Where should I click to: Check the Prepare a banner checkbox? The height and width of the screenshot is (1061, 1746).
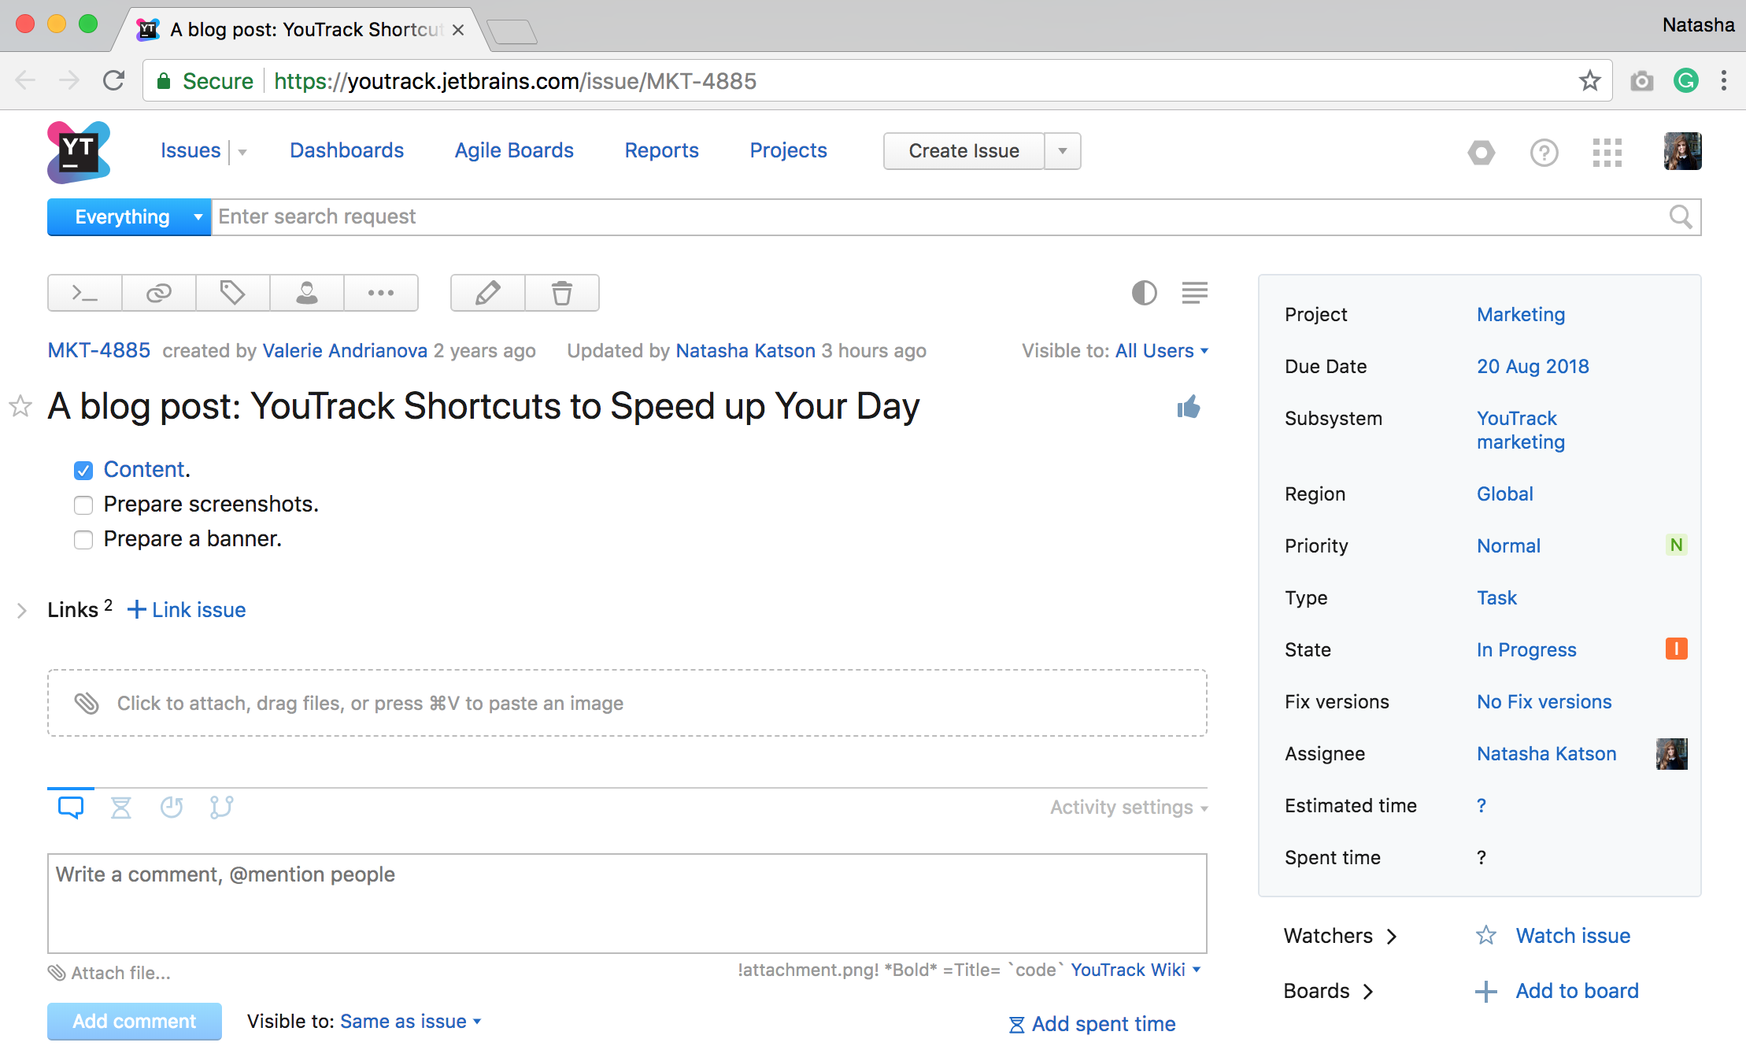click(x=83, y=539)
